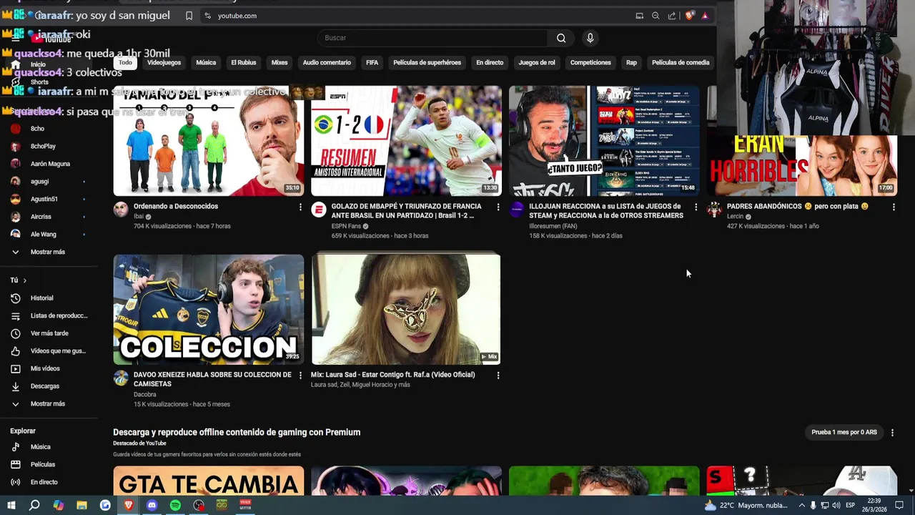
Task: Open options menu for ILLOJUAN REACCIONA video
Action: click(696, 207)
